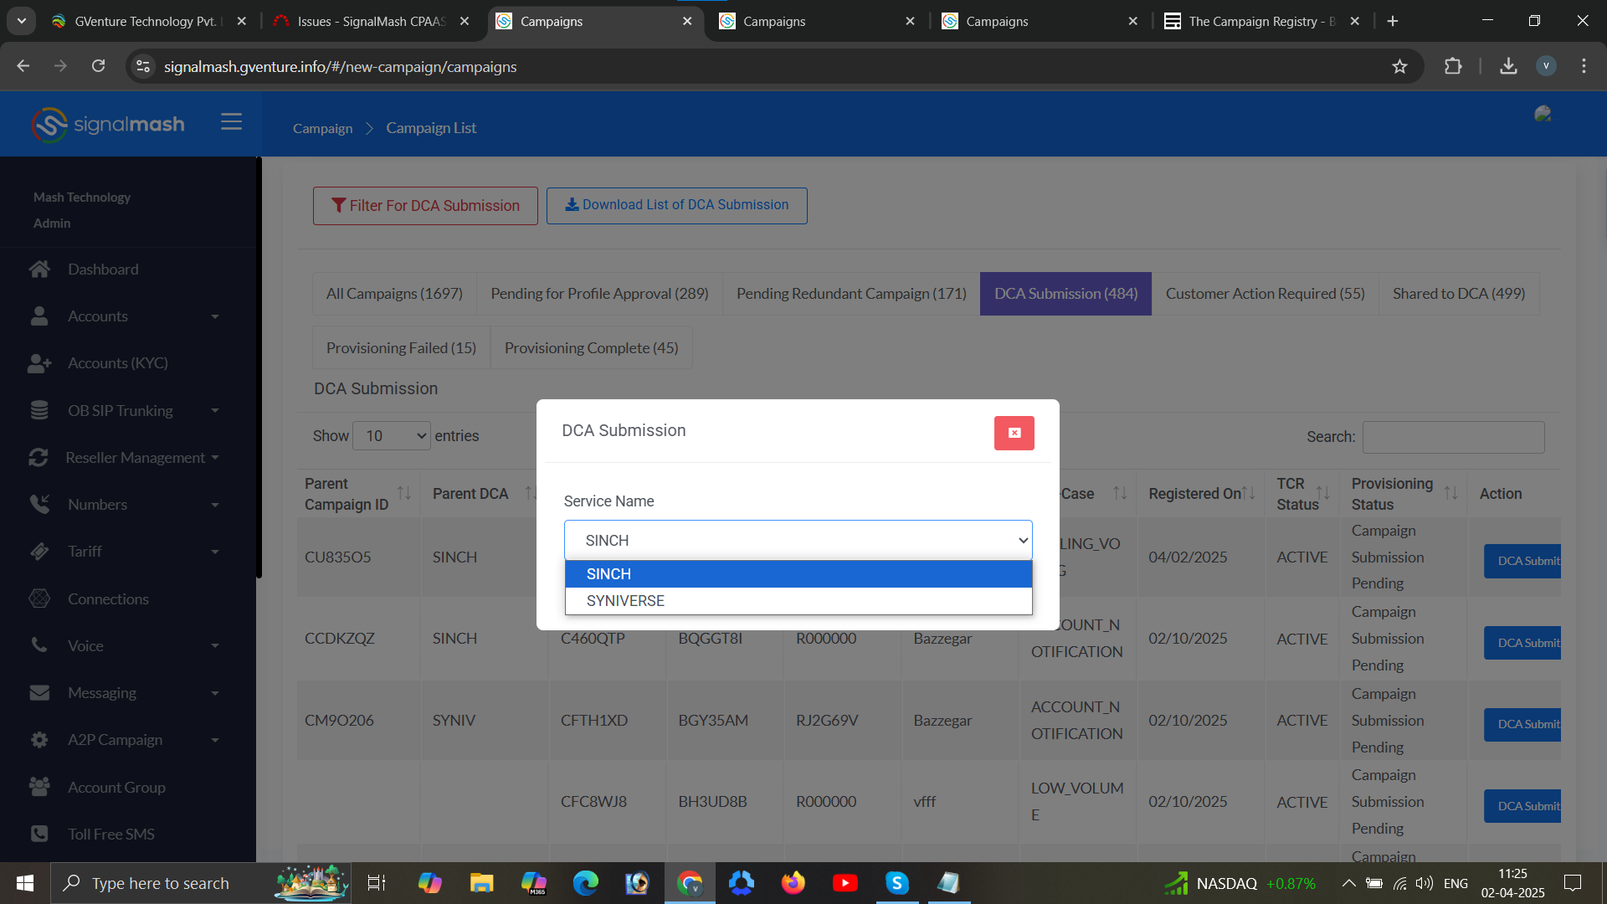Click the user avatar in header
The image size is (1607, 904).
(1543, 114)
